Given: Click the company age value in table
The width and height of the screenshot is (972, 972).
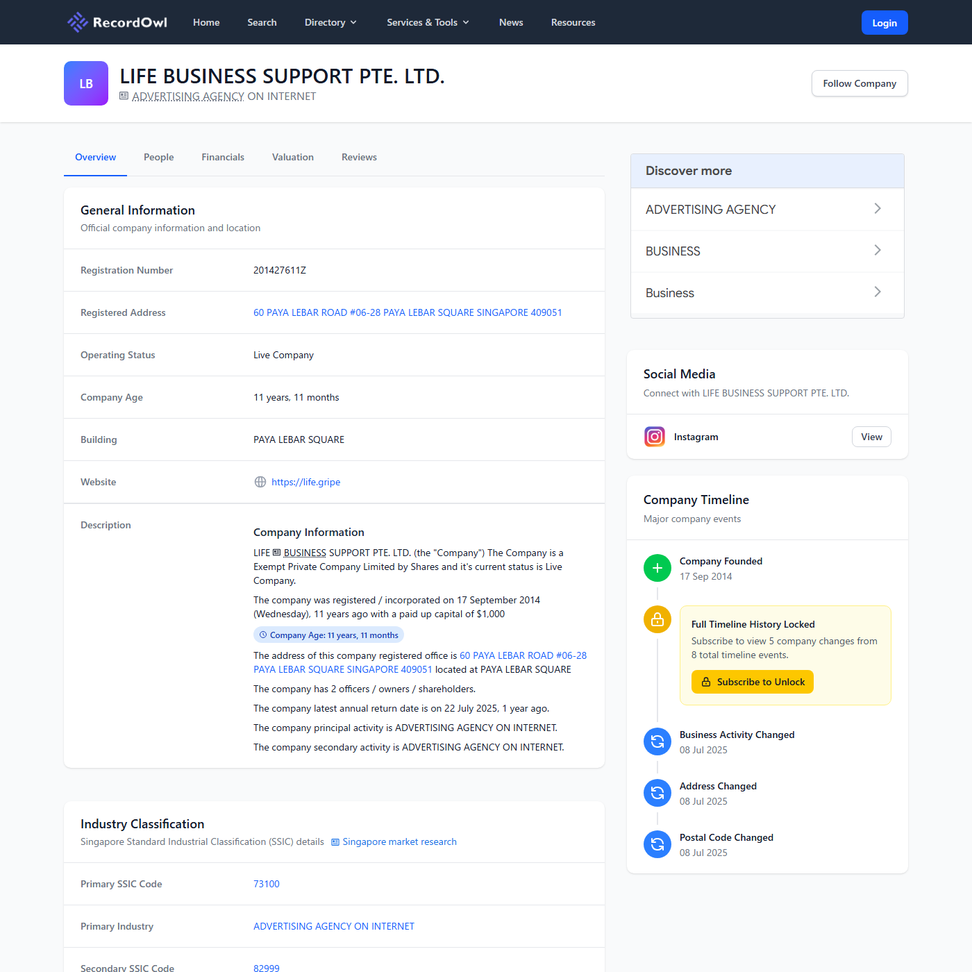Looking at the screenshot, I should (x=296, y=397).
